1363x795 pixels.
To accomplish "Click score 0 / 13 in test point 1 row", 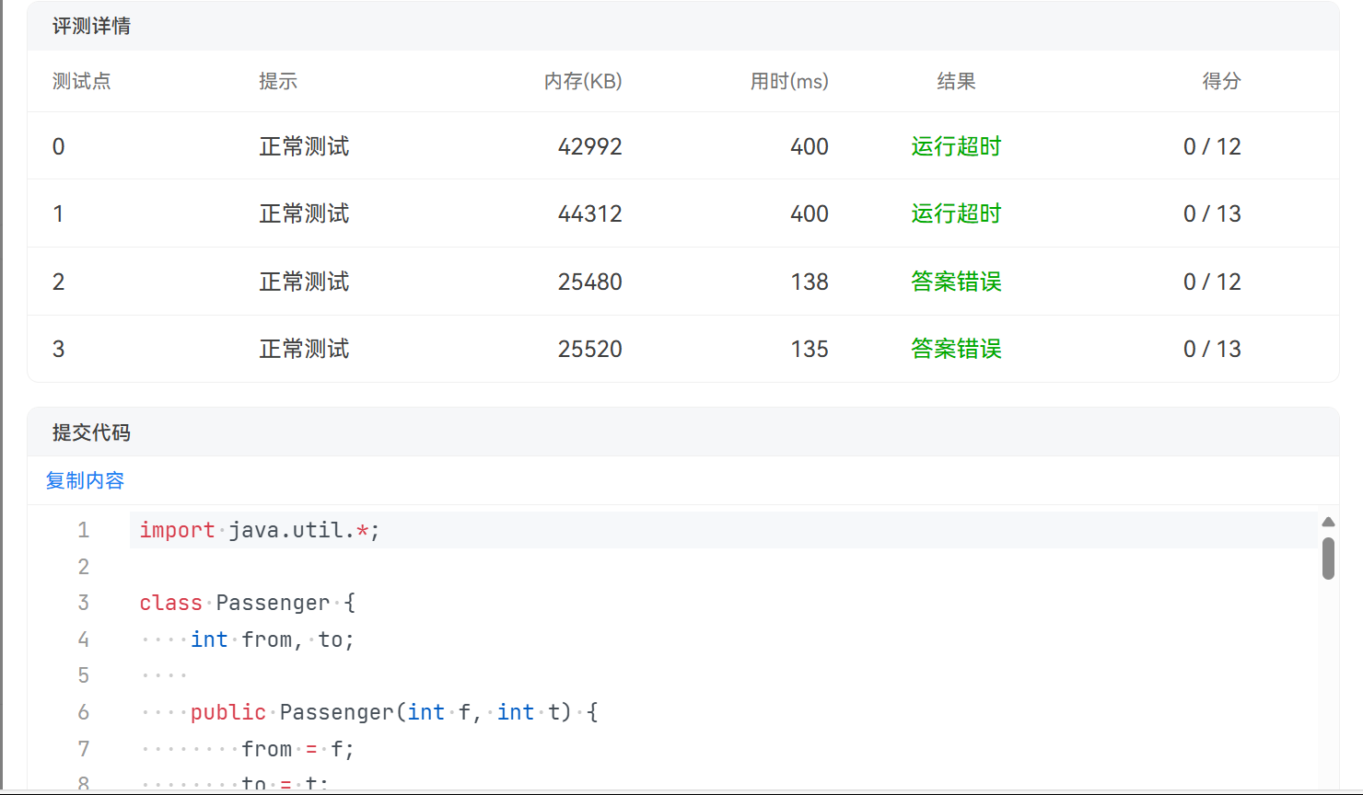I will coord(1212,213).
